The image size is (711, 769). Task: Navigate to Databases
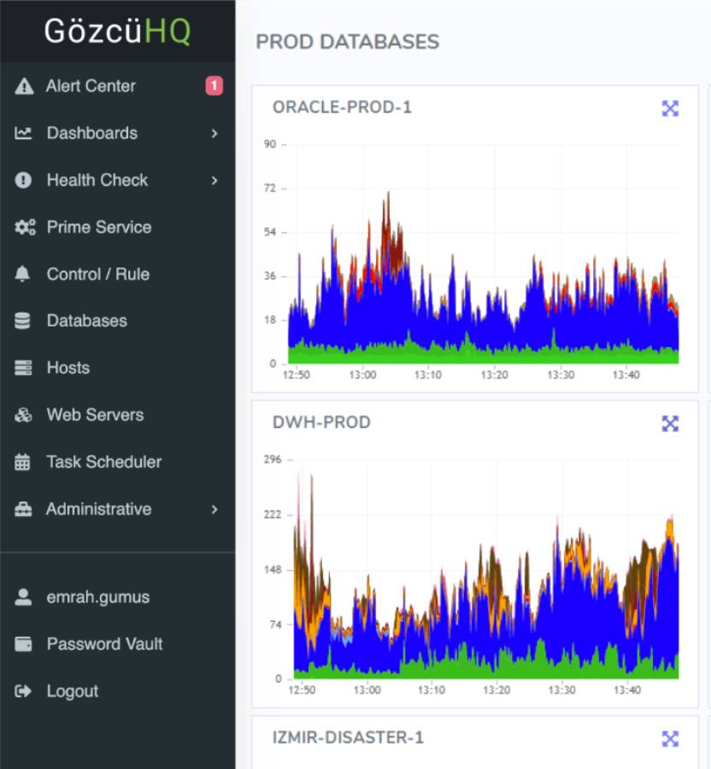click(x=118, y=320)
